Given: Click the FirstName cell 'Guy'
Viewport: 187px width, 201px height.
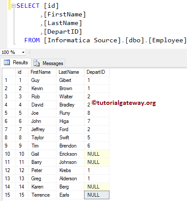Looking at the screenshot, I should [42, 80].
